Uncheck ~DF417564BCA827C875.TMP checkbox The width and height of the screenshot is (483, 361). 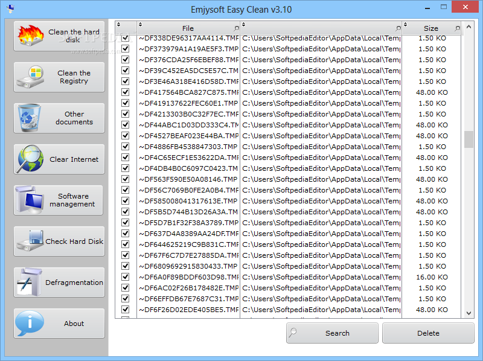coord(126,92)
